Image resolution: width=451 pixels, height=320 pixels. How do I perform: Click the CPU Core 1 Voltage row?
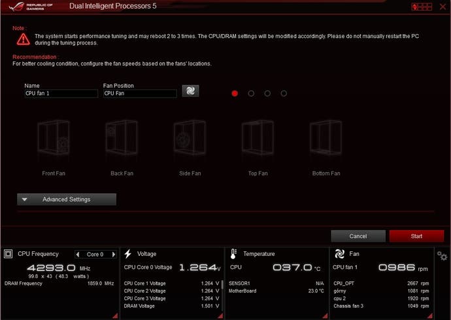point(171,283)
